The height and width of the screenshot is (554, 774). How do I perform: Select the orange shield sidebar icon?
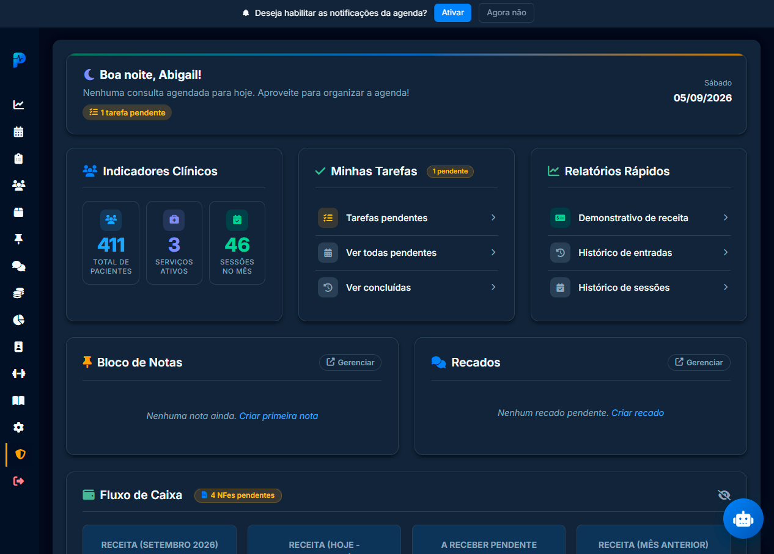point(20,454)
